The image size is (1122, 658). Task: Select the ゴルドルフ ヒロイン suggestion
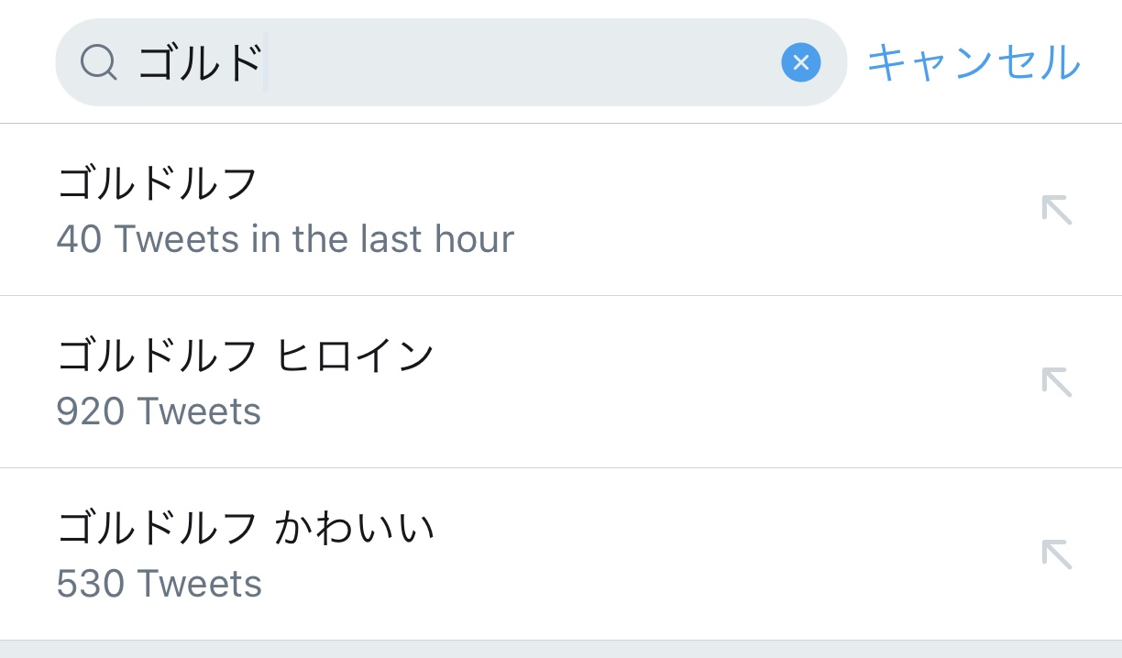pyautogui.click(x=245, y=356)
